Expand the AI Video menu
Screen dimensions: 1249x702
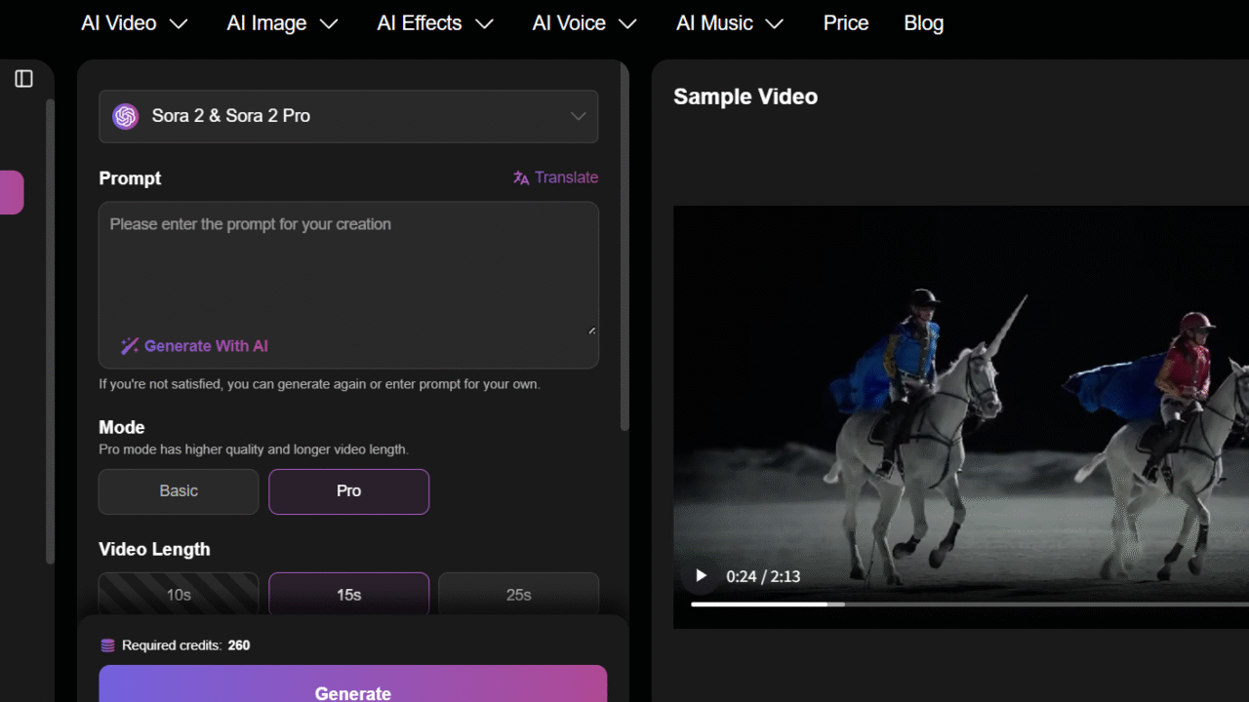click(x=134, y=22)
